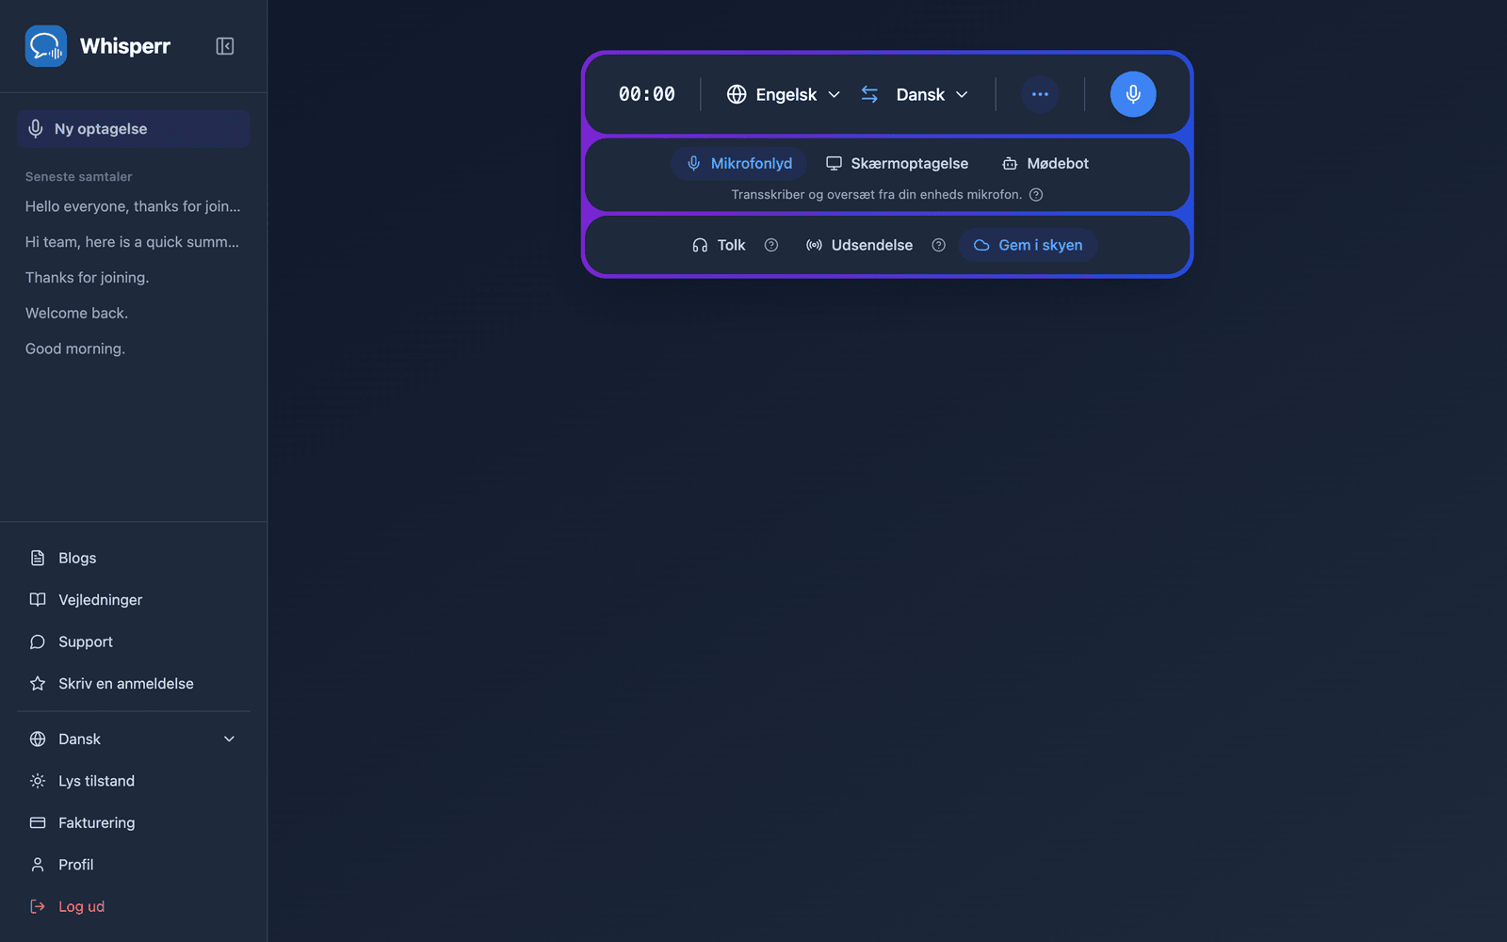Image resolution: width=1507 pixels, height=942 pixels.
Task: Click the chat bubble icon beside Support
Action: pos(38,642)
